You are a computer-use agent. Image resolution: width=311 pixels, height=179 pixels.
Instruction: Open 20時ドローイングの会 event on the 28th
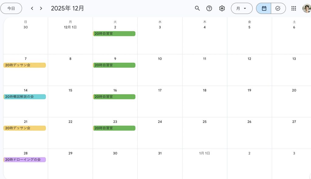coord(25,160)
